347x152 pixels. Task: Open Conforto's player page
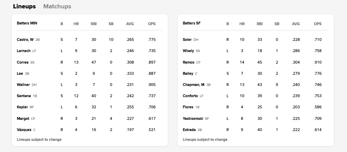190,96
